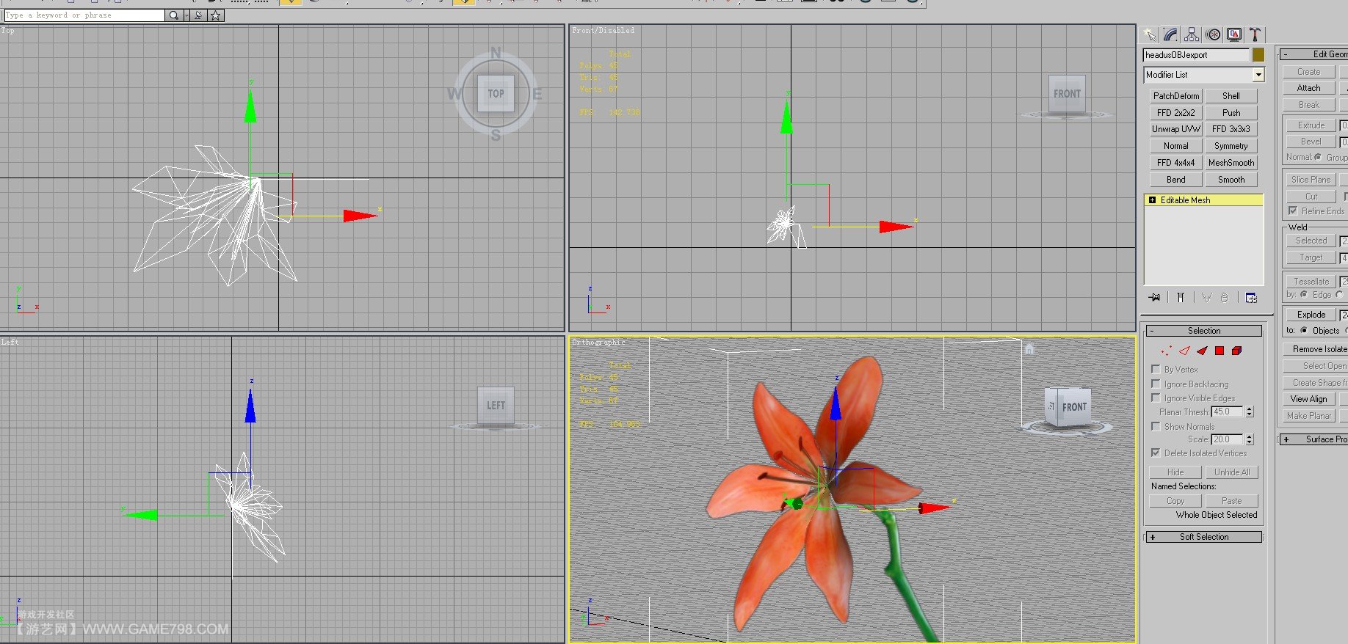The height and width of the screenshot is (644, 1348).
Task: Enable Ignore Backfacing checkbox
Action: pyautogui.click(x=1156, y=384)
